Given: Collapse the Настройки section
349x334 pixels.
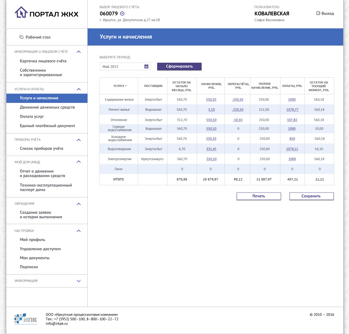Looking at the screenshot, I should [78, 231].
